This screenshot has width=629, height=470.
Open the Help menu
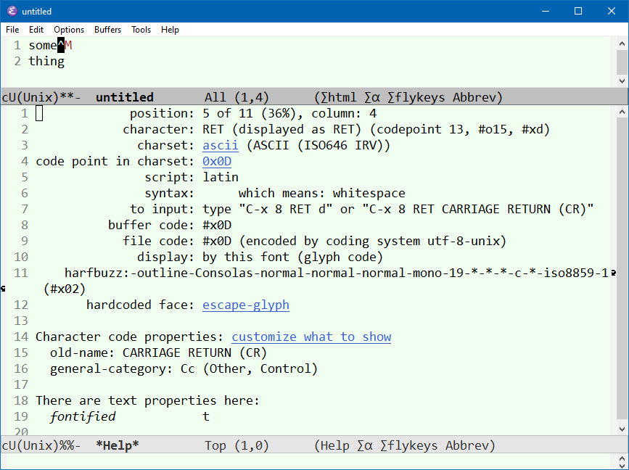(x=170, y=30)
